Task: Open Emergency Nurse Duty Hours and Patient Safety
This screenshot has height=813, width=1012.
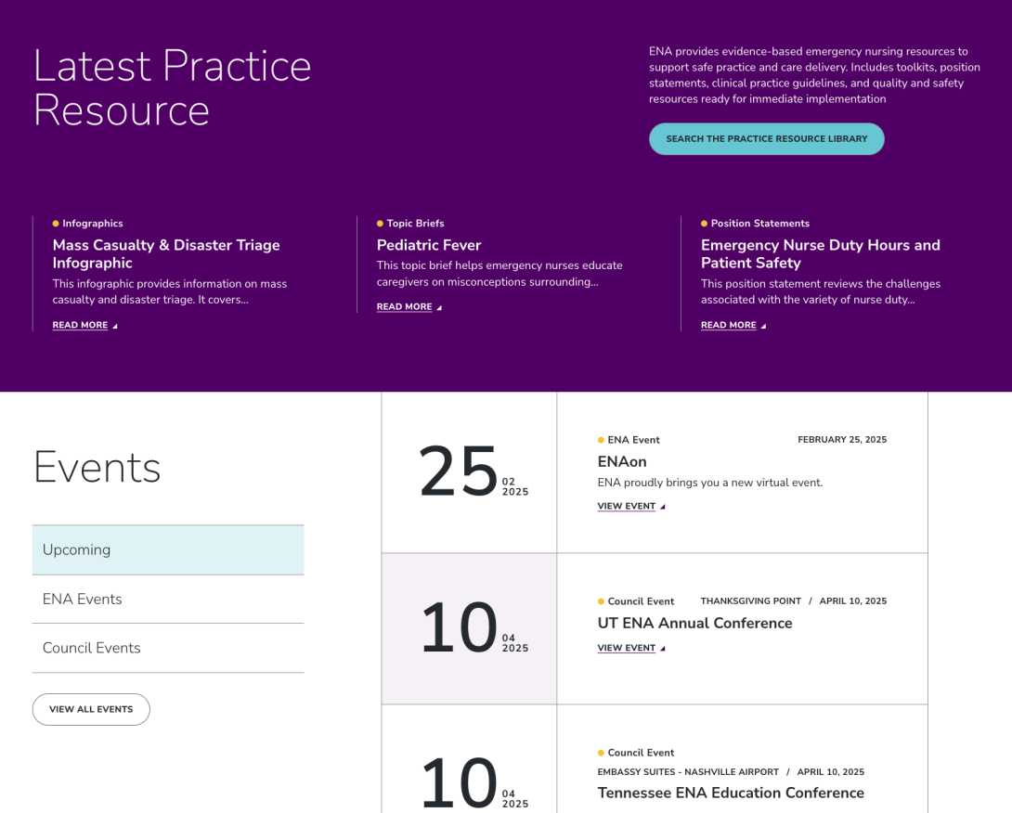Action: (821, 253)
